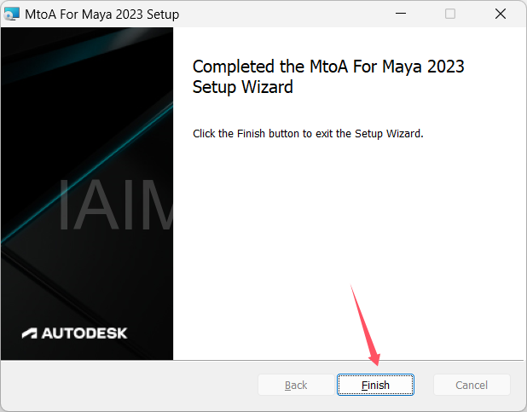
Task: Click the faded IAIM lettering on banner
Action: 116,206
